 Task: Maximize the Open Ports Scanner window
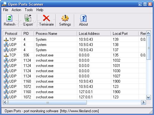point(145,4)
